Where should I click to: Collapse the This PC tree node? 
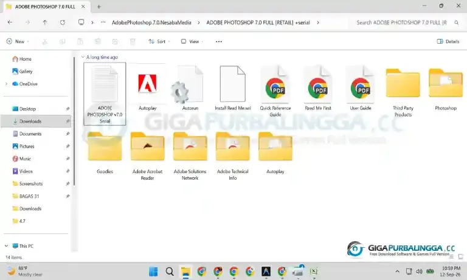6,246
